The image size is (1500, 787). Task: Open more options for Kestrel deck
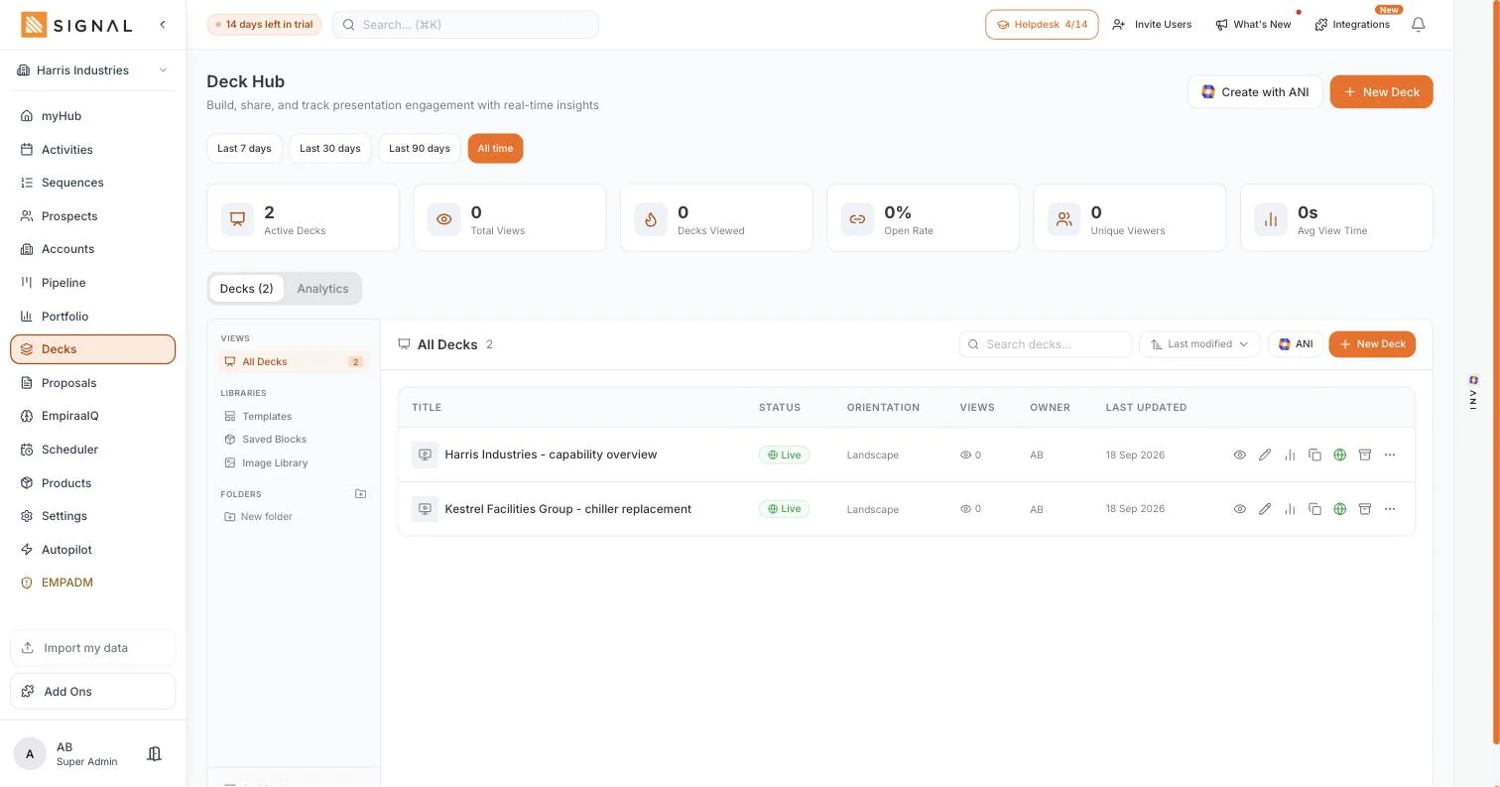tap(1390, 509)
